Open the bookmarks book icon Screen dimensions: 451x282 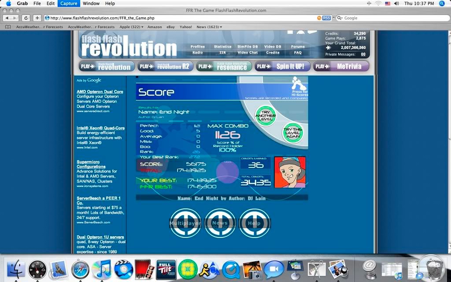point(8,27)
